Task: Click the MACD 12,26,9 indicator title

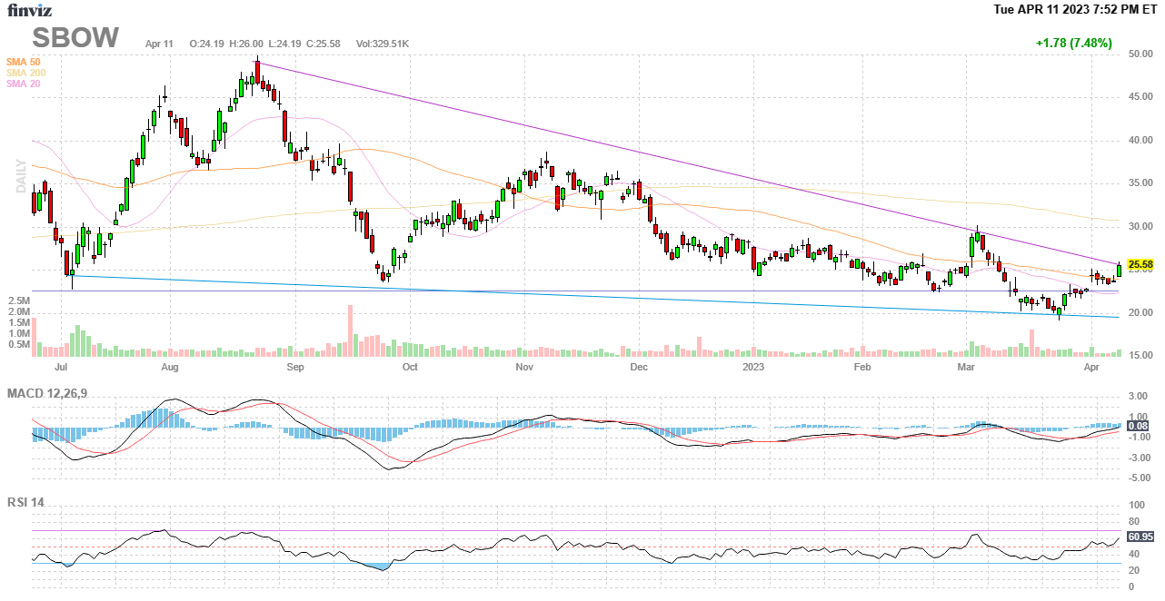Action: 54,393
